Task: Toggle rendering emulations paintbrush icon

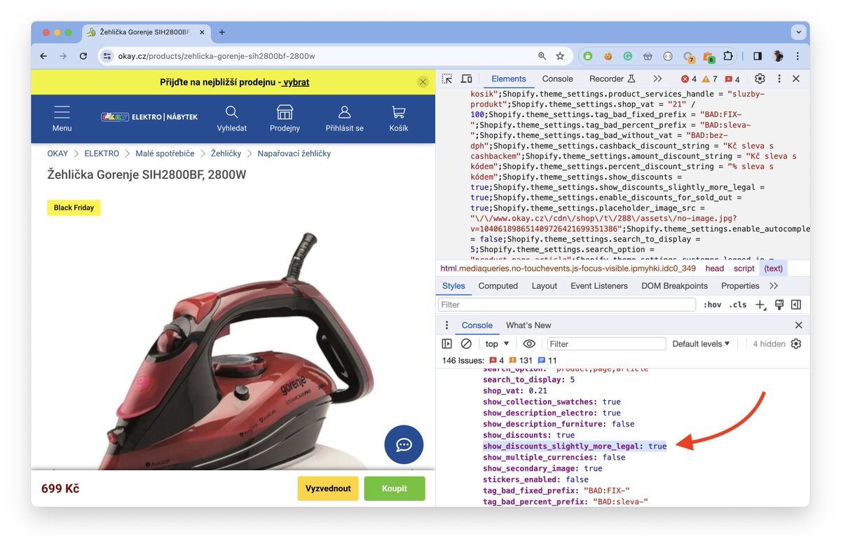Action: pos(779,305)
